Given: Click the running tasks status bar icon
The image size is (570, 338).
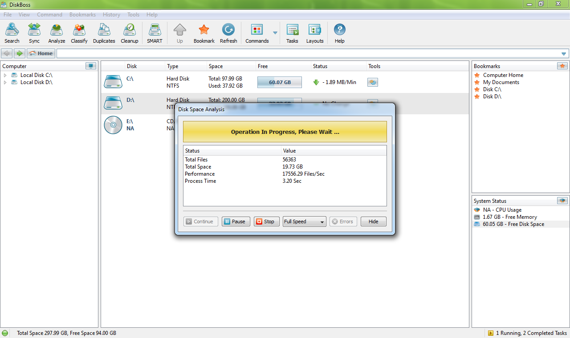Looking at the screenshot, I should tap(491, 333).
